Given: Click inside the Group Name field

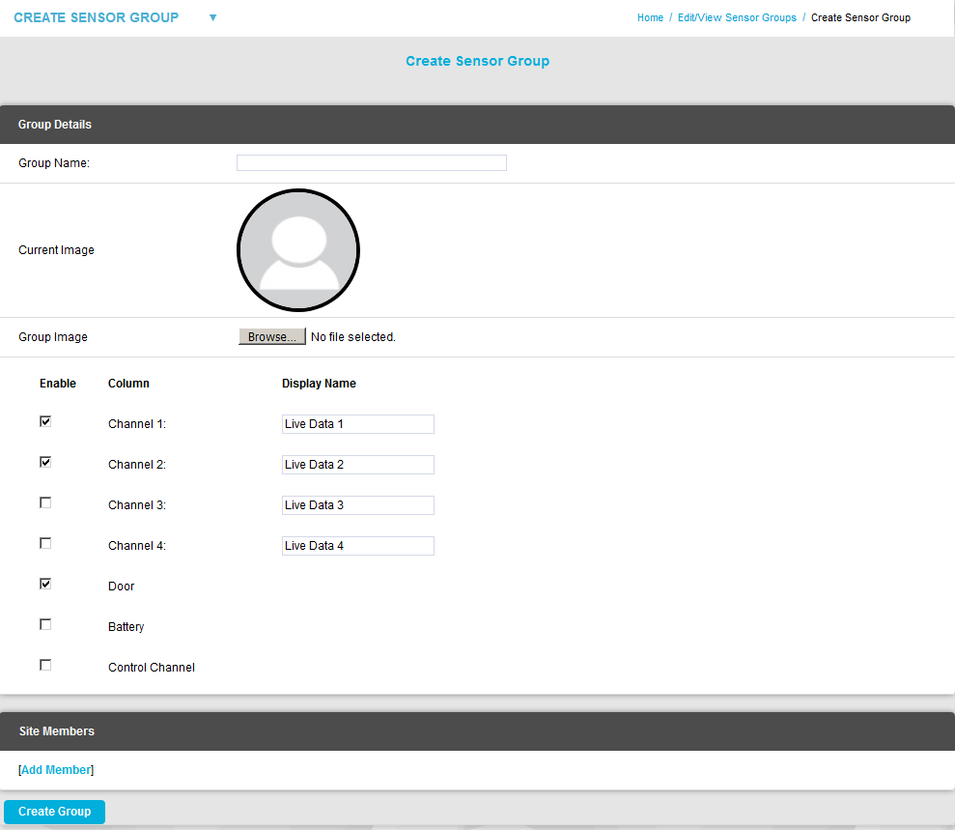Looking at the screenshot, I should 371,162.
